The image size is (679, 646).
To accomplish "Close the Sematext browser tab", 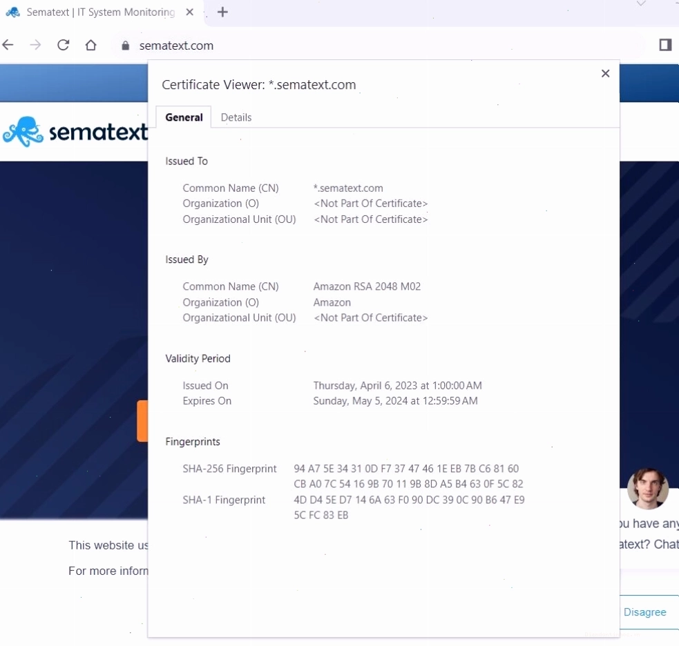I will pos(190,12).
